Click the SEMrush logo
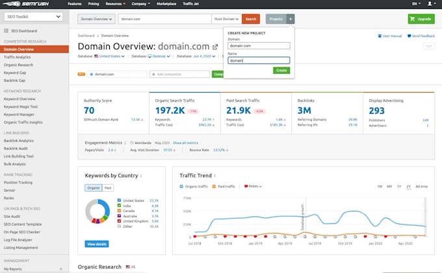Image resolution: width=442 pixels, height=273 pixels. coord(25,4)
